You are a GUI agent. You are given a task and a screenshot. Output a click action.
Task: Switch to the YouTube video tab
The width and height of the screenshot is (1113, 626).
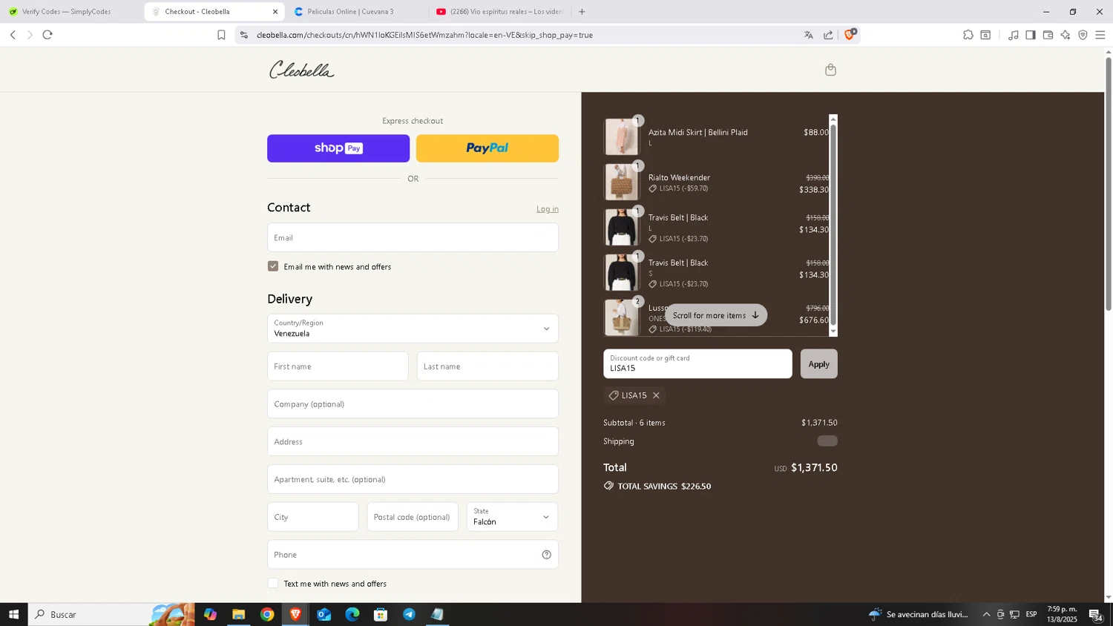pos(501,12)
